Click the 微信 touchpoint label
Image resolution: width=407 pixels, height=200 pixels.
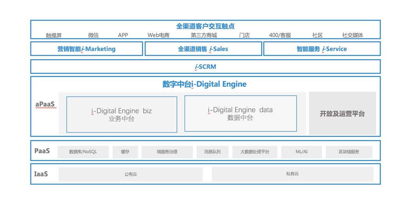(x=93, y=35)
